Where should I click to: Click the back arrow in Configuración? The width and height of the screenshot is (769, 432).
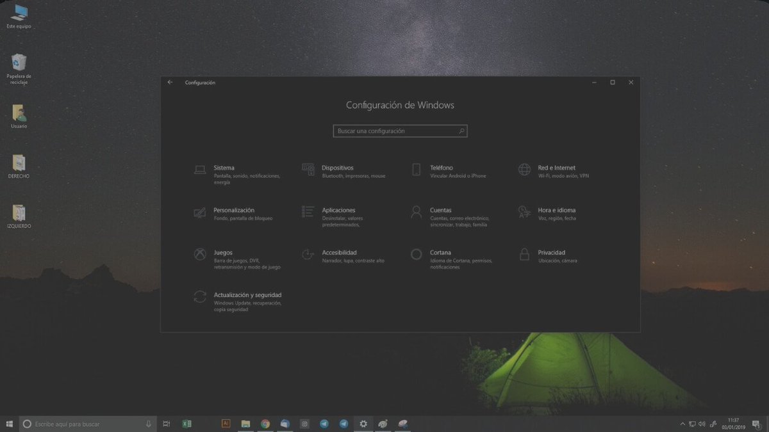point(170,82)
